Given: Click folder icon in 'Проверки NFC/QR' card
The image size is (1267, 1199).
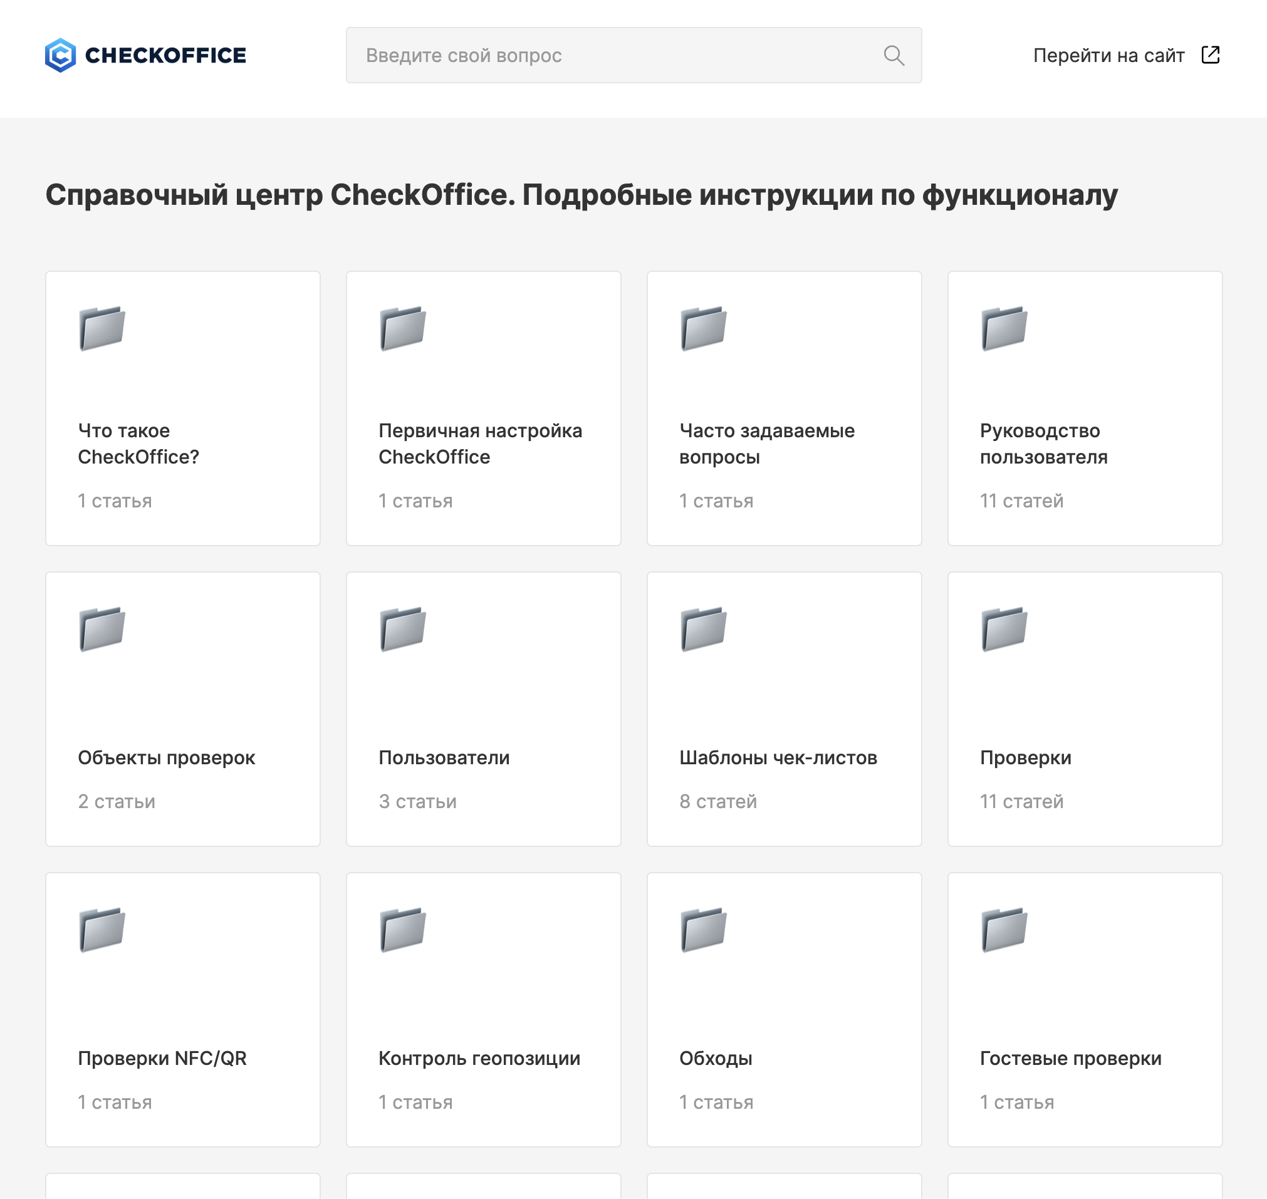Looking at the screenshot, I should 102,929.
